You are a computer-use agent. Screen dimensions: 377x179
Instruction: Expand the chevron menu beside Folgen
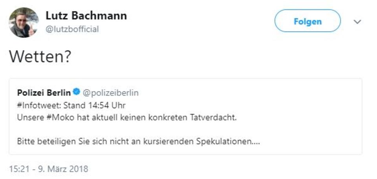pyautogui.click(x=357, y=22)
